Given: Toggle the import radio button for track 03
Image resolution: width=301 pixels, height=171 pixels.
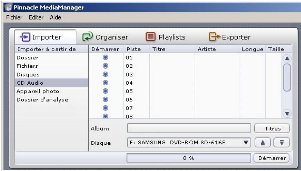Looking at the screenshot, I should [105, 74].
